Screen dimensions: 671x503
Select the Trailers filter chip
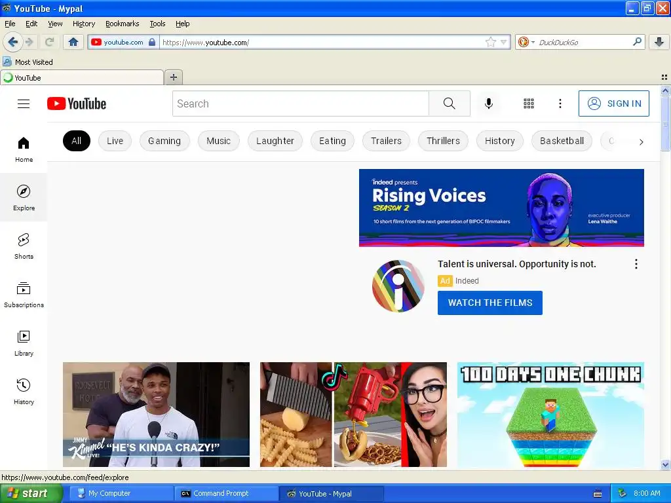point(386,141)
